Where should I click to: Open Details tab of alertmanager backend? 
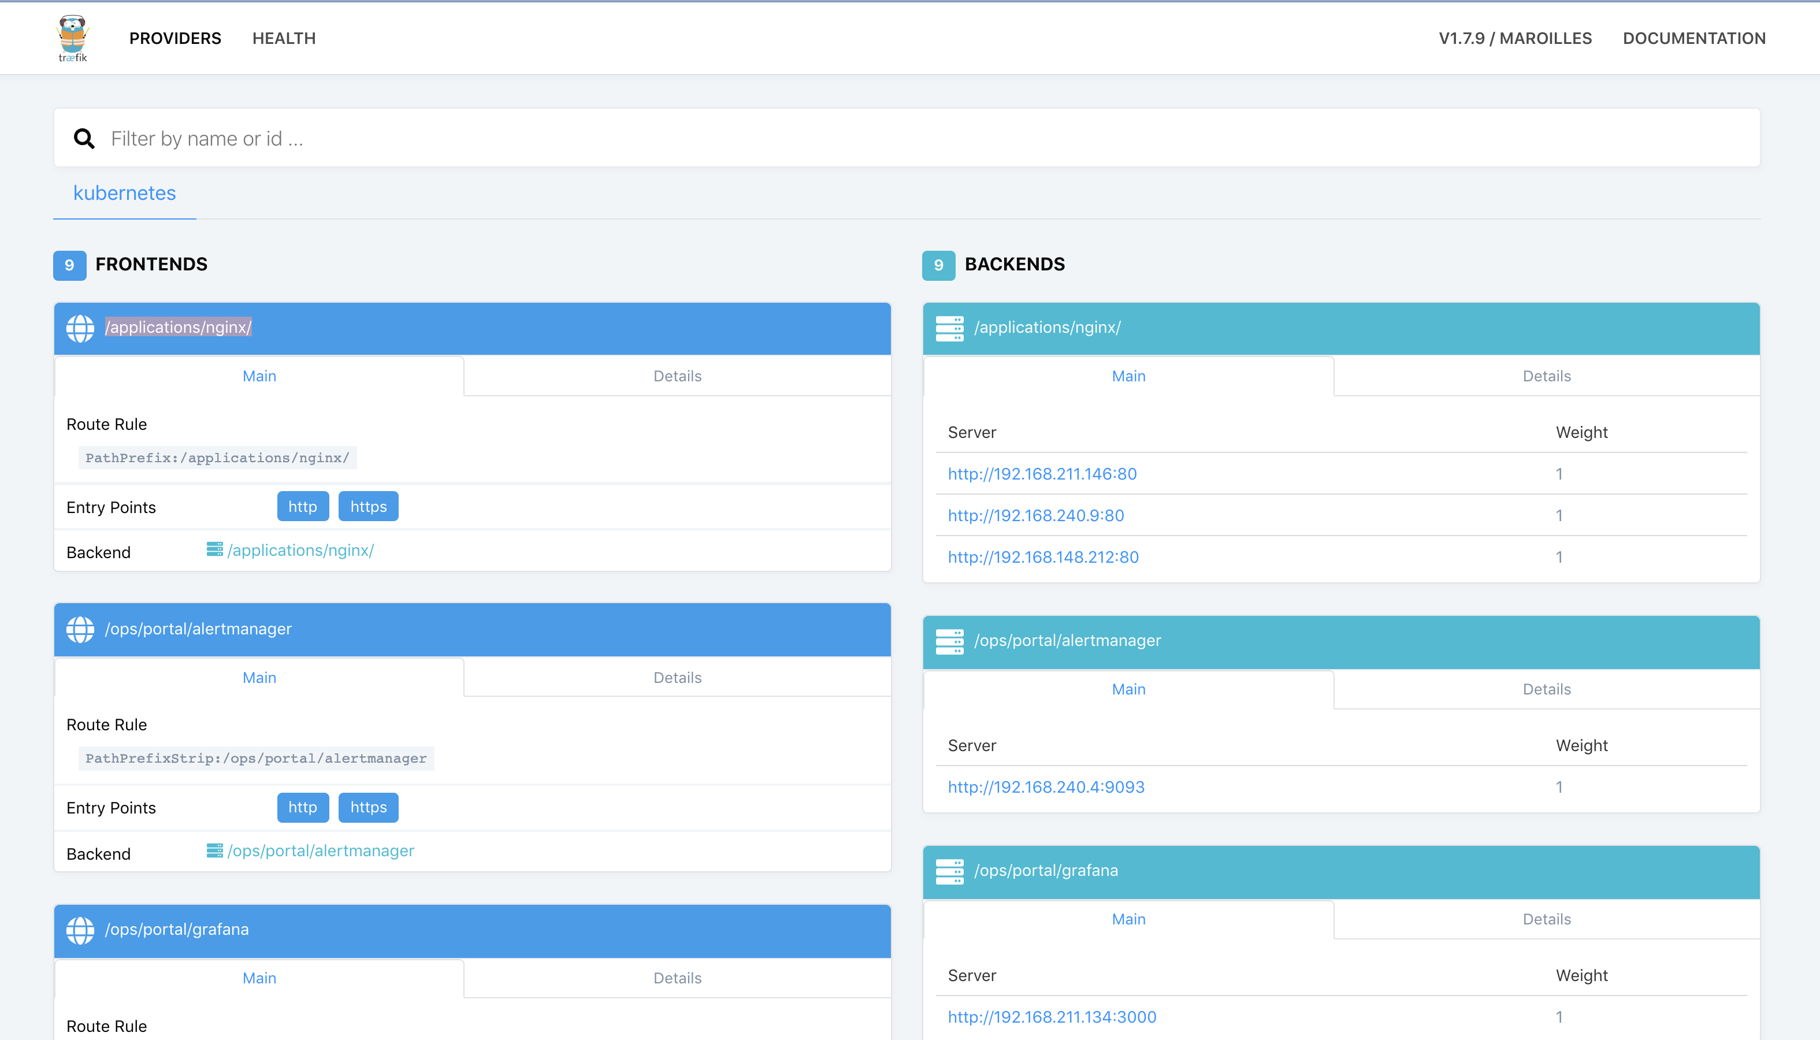click(x=1546, y=689)
